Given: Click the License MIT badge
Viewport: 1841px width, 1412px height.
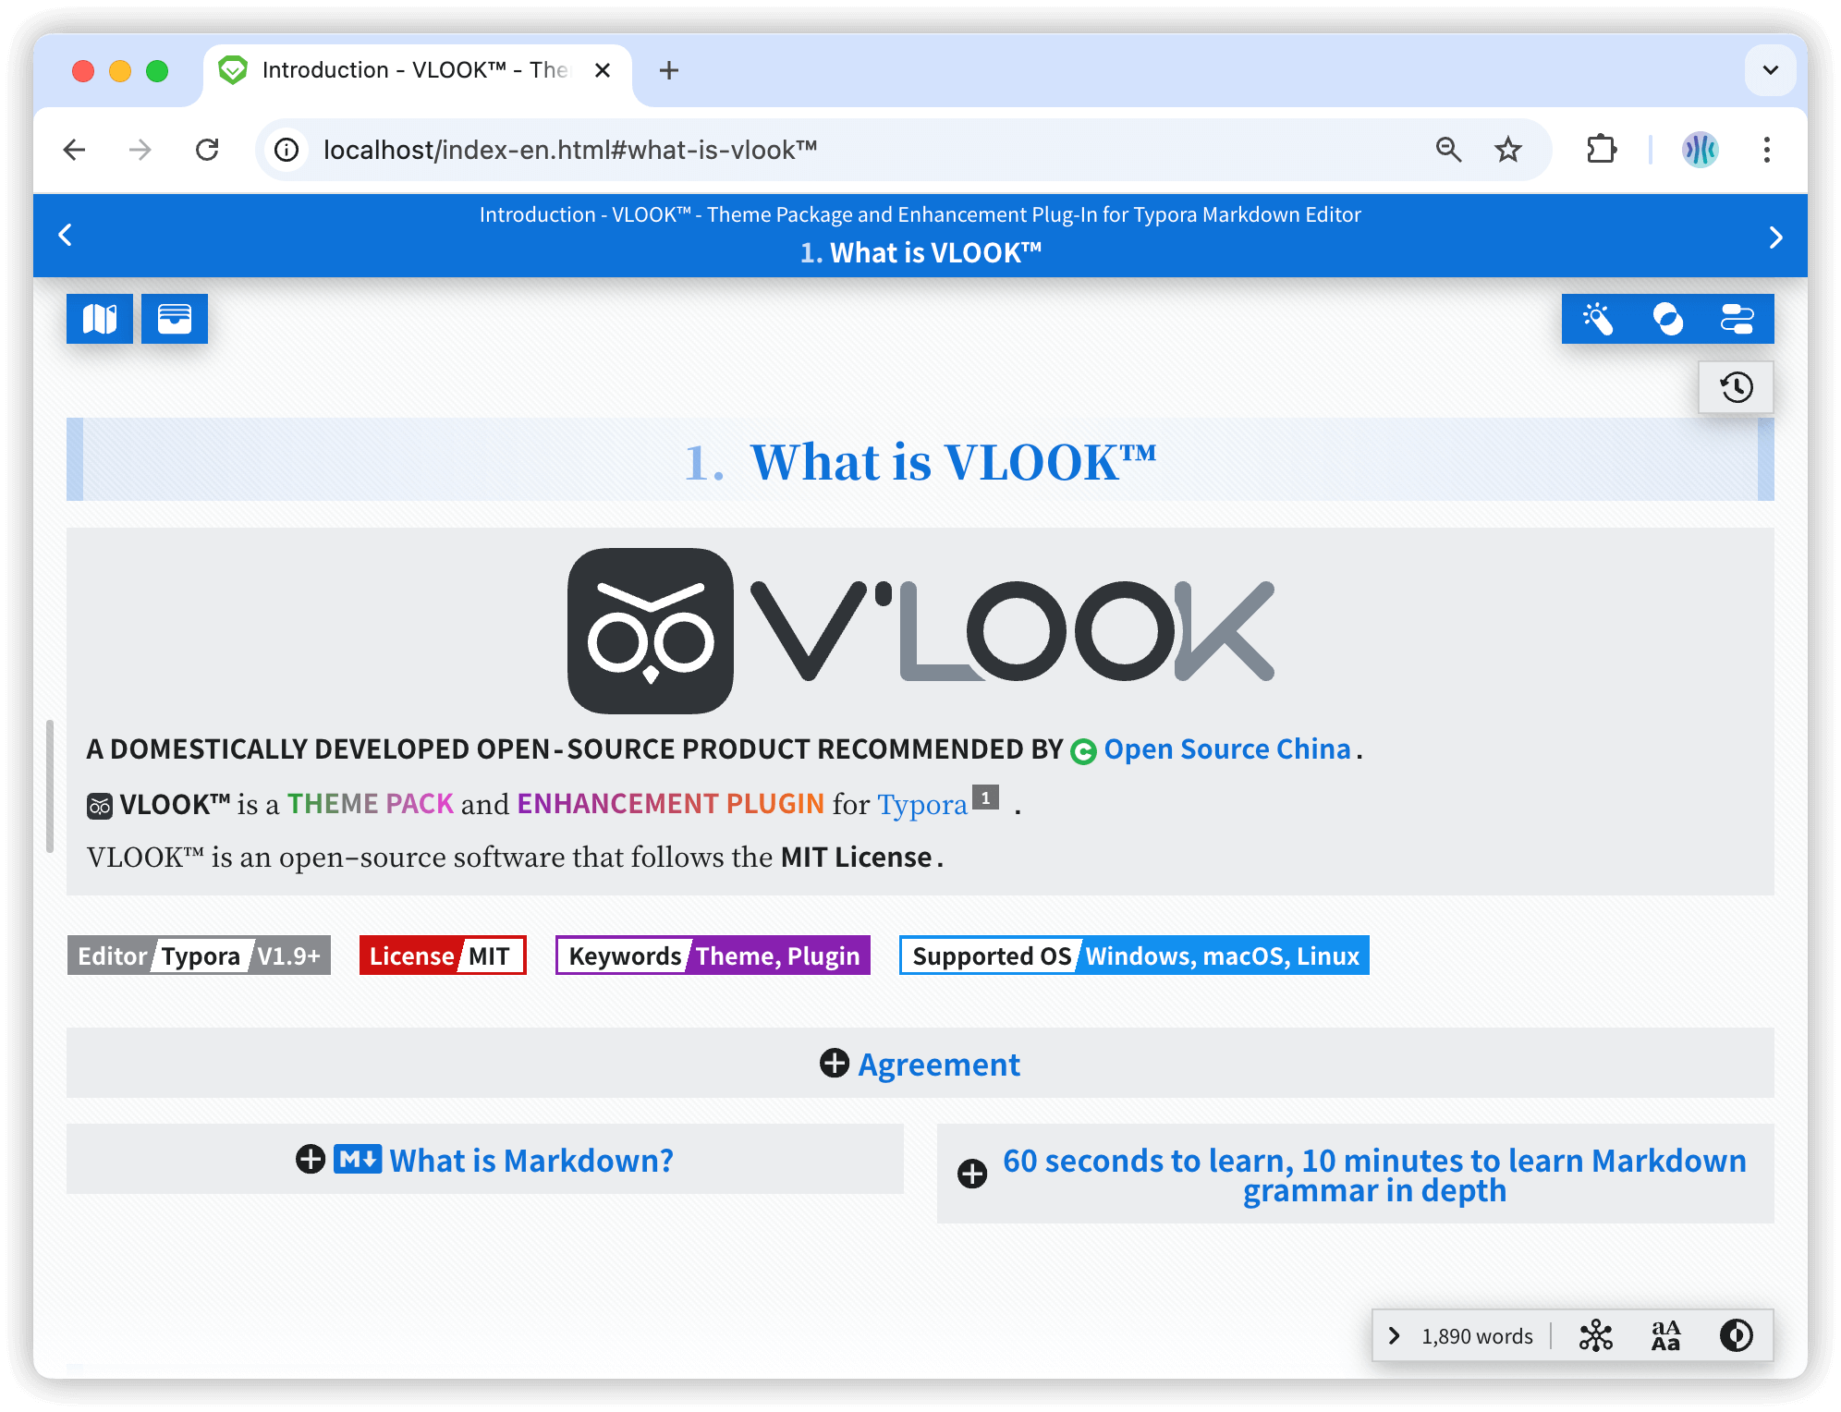Looking at the screenshot, I should pos(443,956).
